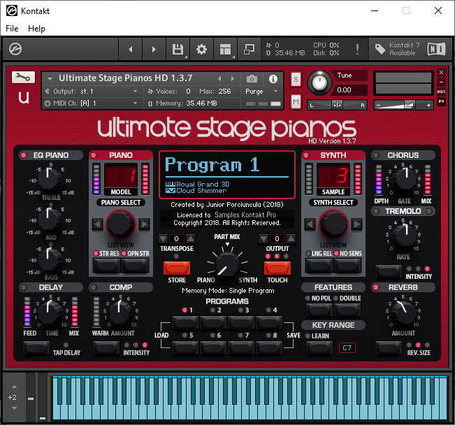
Task: Mute the instrument with M button
Action: (x=296, y=101)
